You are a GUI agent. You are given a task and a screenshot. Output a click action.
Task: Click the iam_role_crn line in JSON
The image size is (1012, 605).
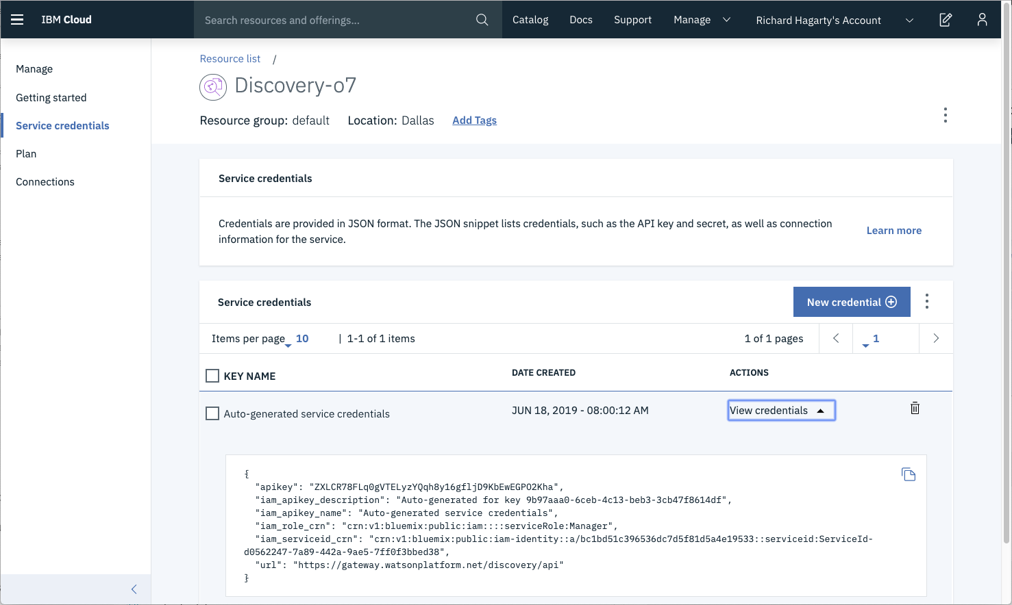436,526
